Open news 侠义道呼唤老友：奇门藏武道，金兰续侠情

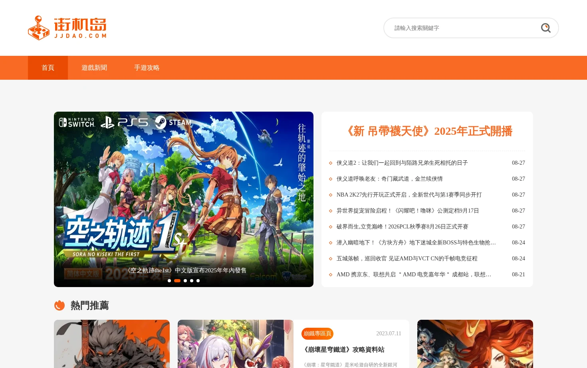pos(390,179)
